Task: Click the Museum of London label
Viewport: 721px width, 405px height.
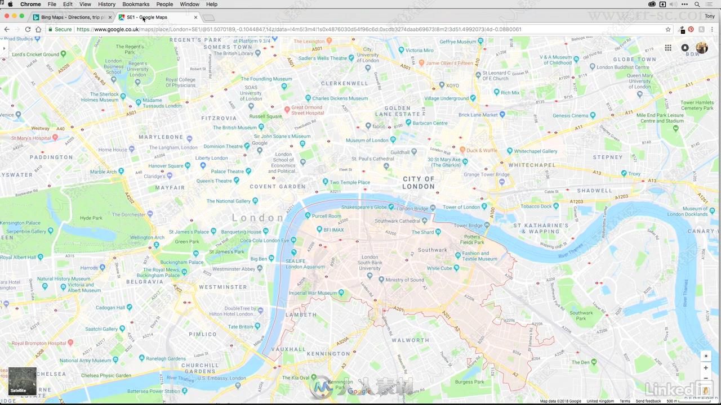Action: (x=367, y=141)
